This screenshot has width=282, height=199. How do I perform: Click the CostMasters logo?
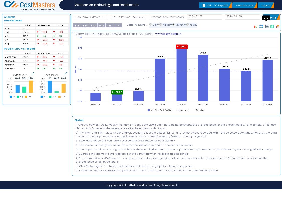click(x=30, y=6)
